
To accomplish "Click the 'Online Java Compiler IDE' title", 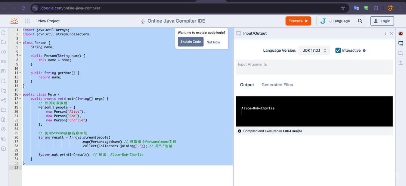I will (176, 21).
